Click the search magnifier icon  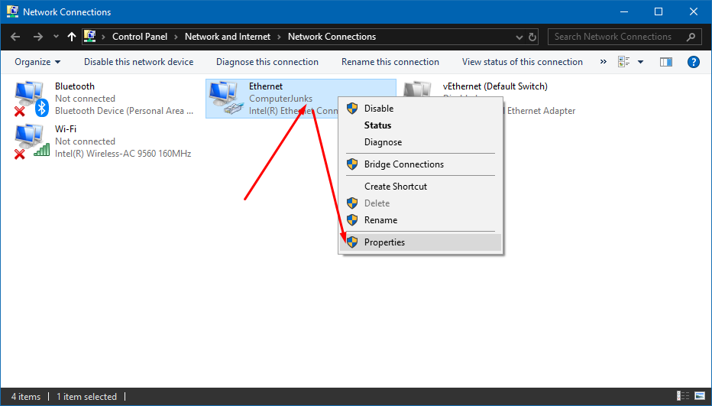tap(691, 37)
